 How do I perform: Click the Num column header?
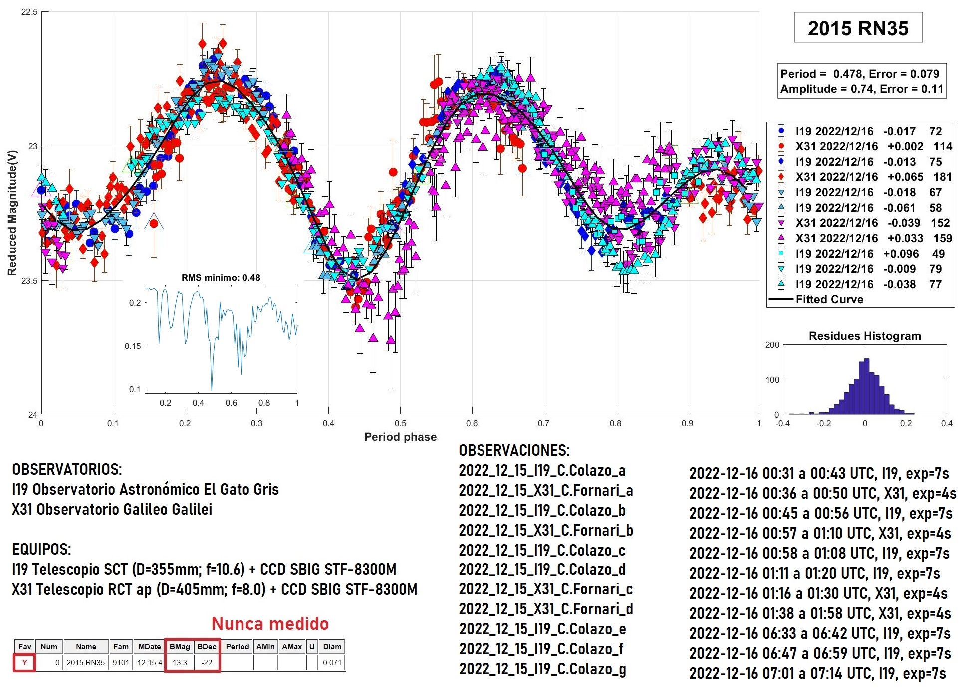click(x=49, y=646)
